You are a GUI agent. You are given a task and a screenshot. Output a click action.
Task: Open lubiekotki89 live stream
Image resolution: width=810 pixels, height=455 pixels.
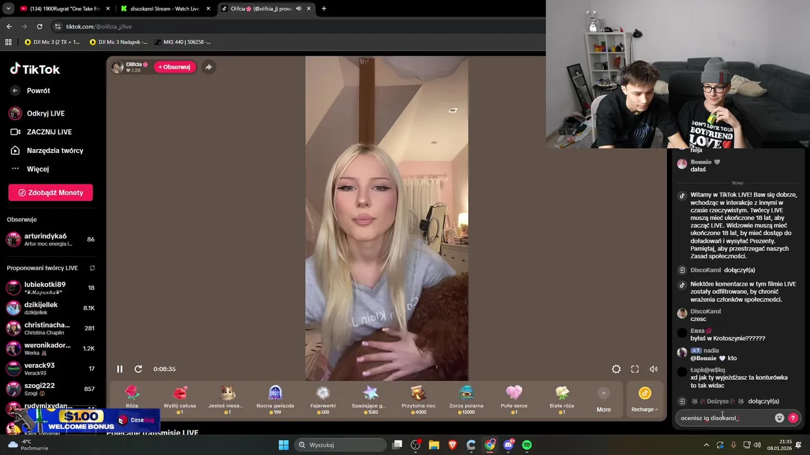[51, 288]
